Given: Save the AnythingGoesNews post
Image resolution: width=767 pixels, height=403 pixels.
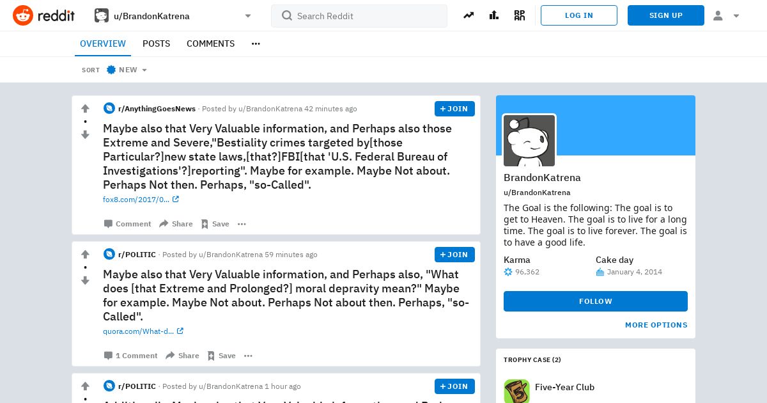Looking at the screenshot, I should (x=215, y=224).
